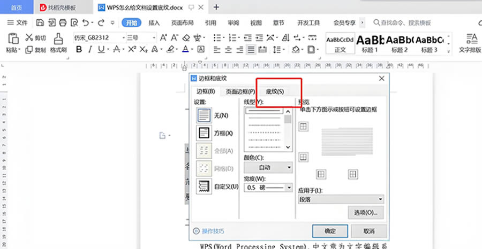
Task: Open the 文件 menu
Action: click(x=18, y=22)
